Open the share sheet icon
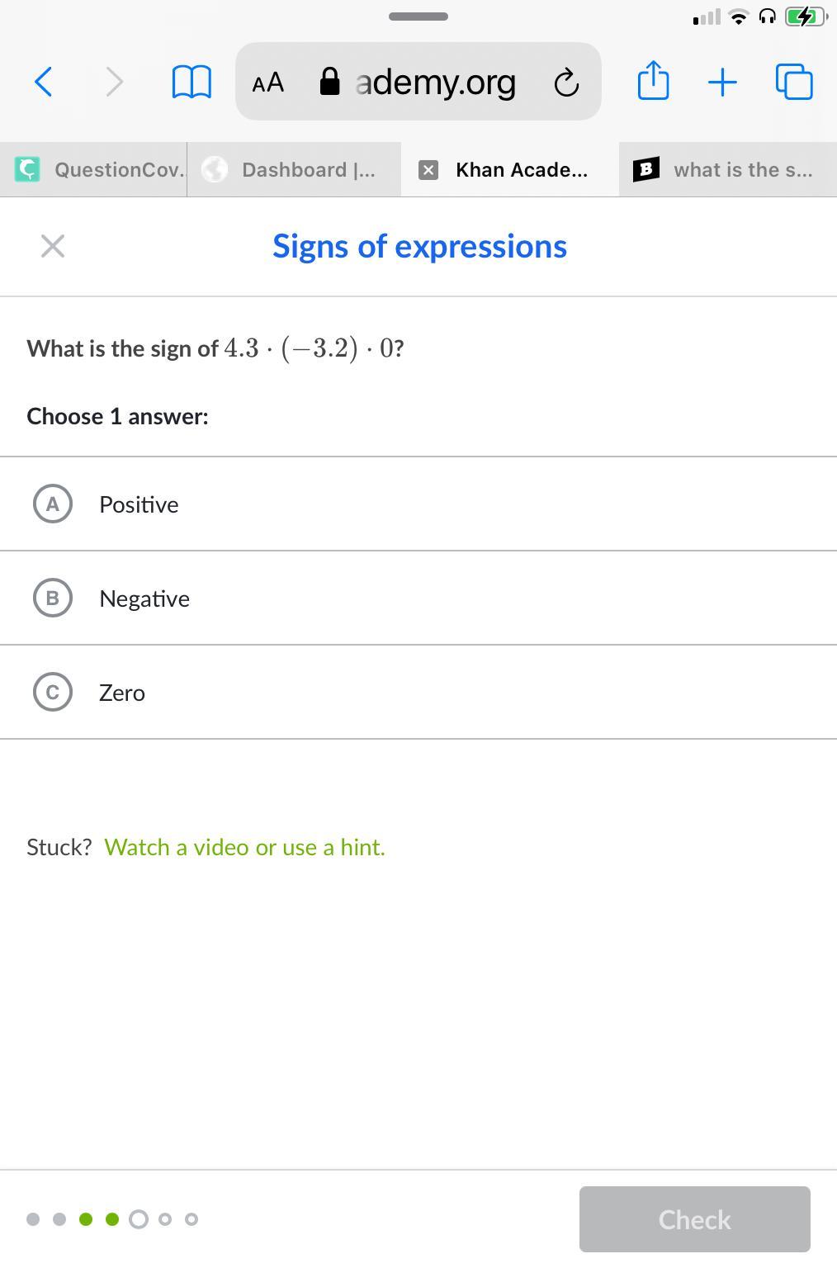 click(x=653, y=81)
